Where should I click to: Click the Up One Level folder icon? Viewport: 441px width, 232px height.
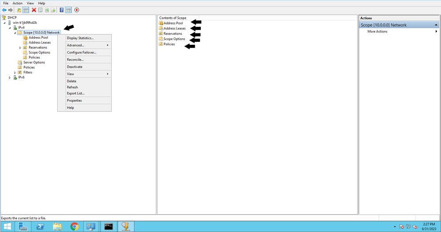pos(19,10)
